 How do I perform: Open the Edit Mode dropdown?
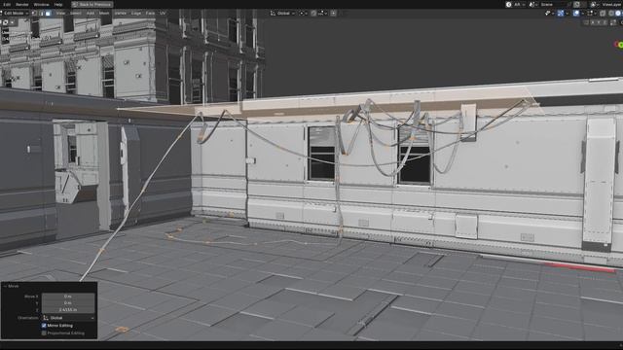click(x=16, y=13)
